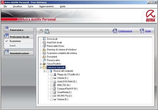Open the Aggiornamento menu
The width and height of the screenshot is (158, 110).
[x=47, y=6]
